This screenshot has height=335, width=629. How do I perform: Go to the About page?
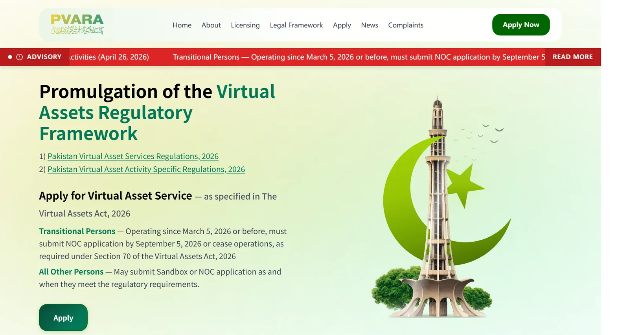point(211,25)
